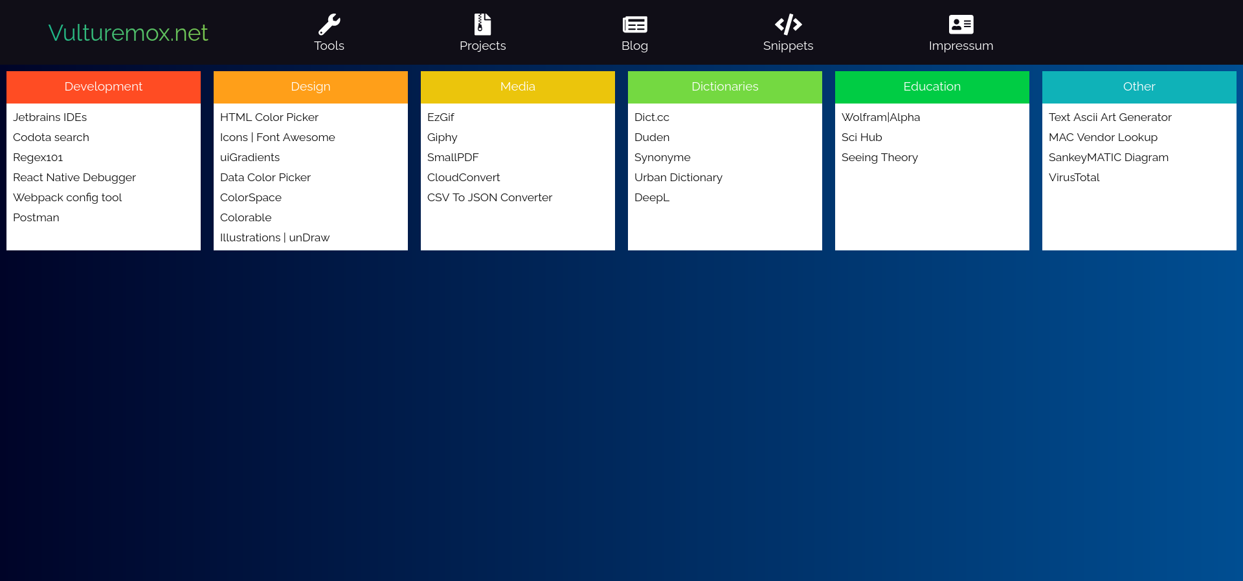The image size is (1243, 581).
Task: Open Data Color Picker link
Action: [265, 177]
